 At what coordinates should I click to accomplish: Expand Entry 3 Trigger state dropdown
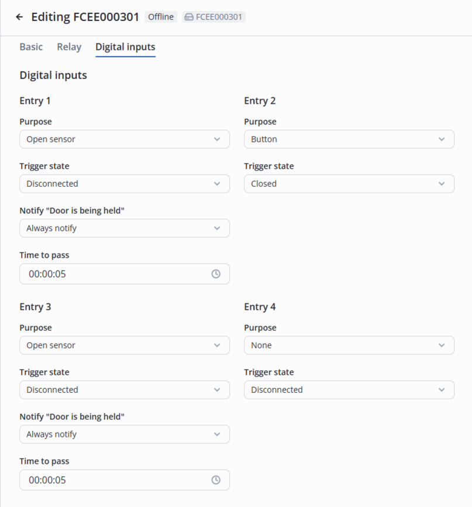[x=124, y=390]
